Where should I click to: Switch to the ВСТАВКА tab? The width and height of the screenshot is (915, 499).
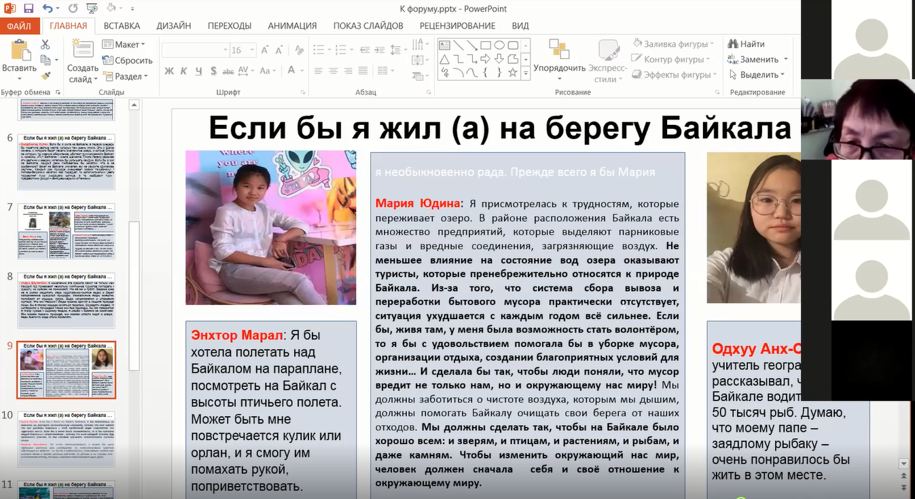coord(122,26)
